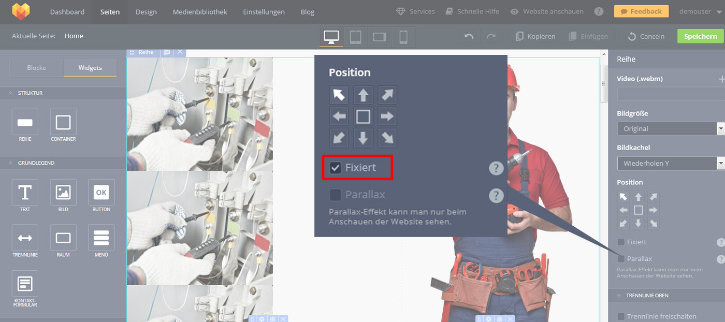
Task: Click the undo arrow icon
Action: click(469, 36)
